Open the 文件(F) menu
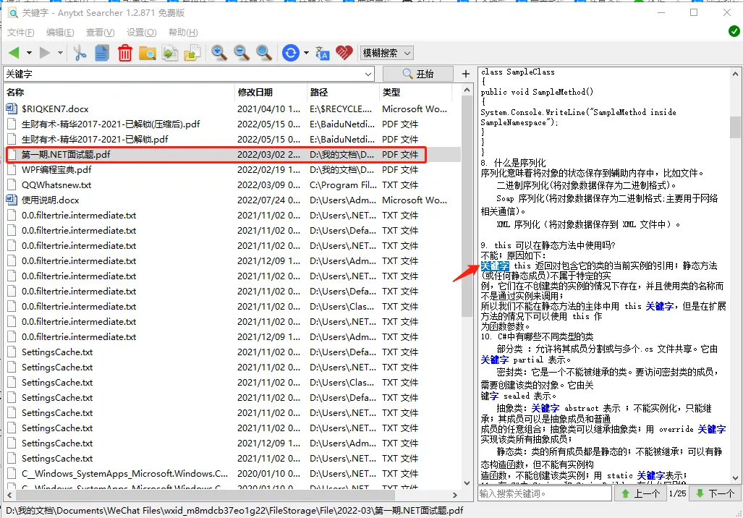Viewport: 743px width, 518px height. point(20,33)
